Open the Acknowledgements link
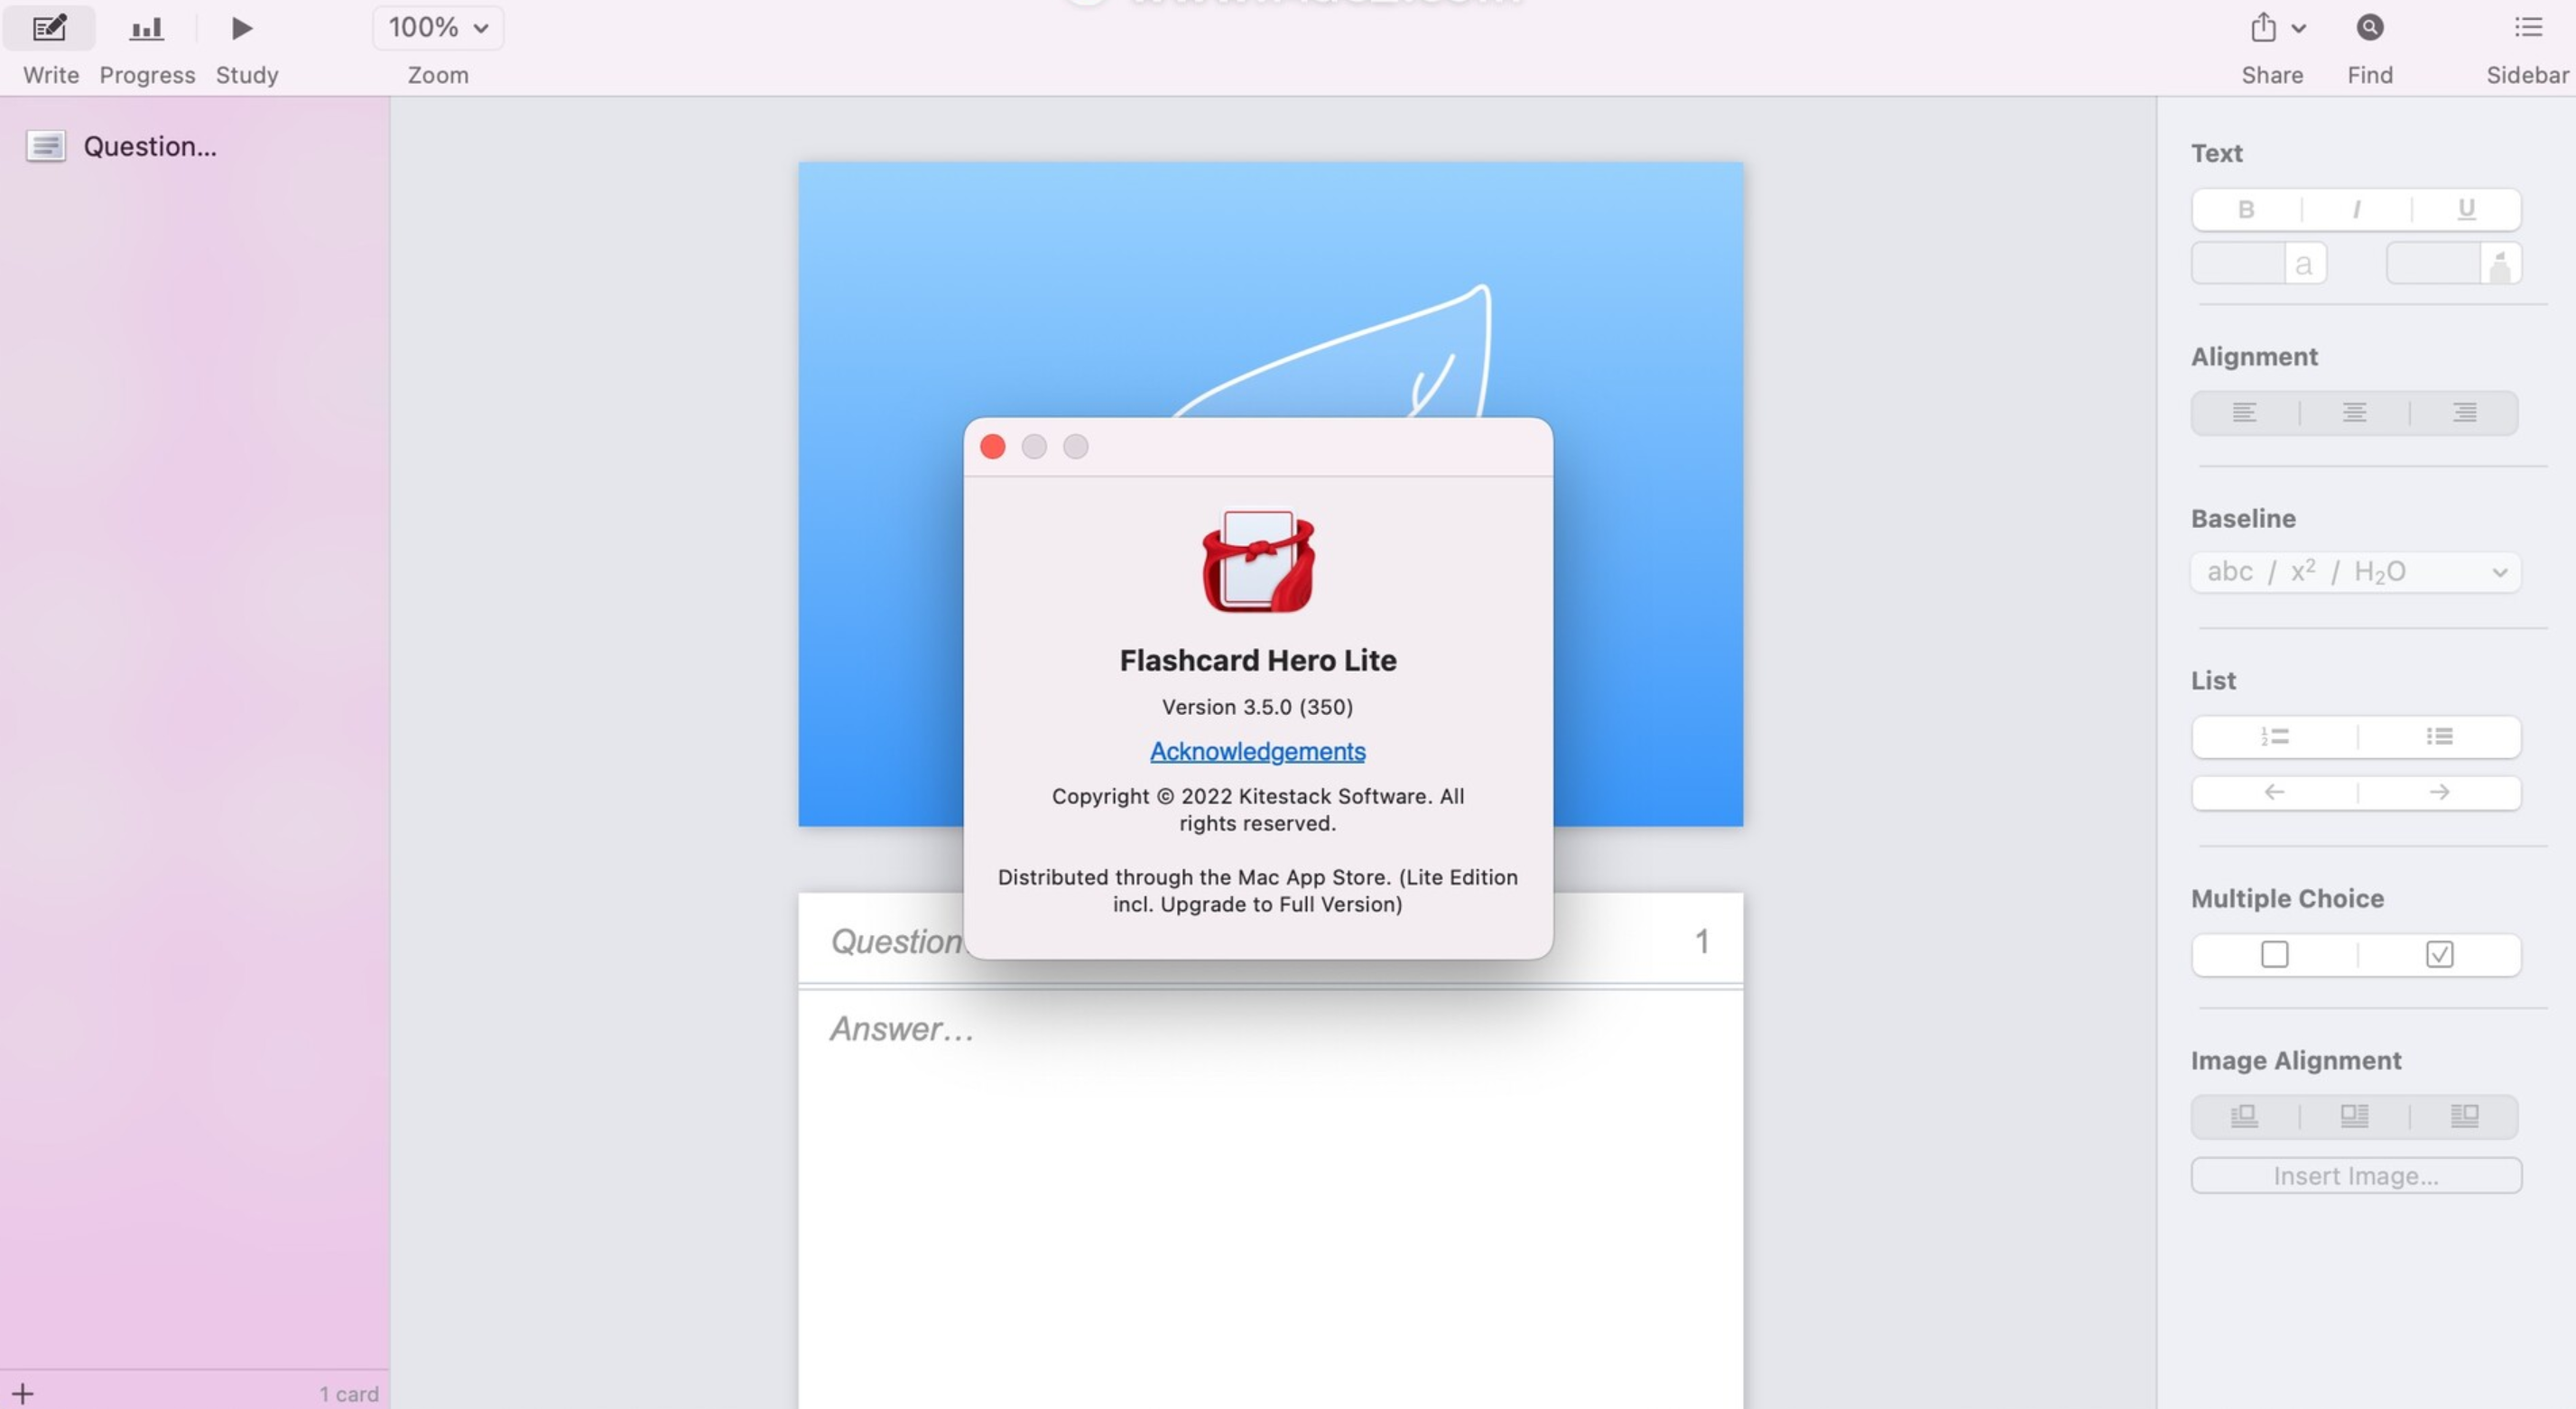Image resolution: width=2576 pixels, height=1409 pixels. click(x=1257, y=751)
